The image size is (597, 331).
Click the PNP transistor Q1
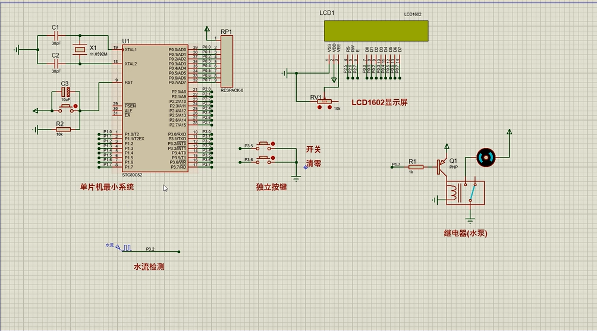pyautogui.click(x=443, y=166)
